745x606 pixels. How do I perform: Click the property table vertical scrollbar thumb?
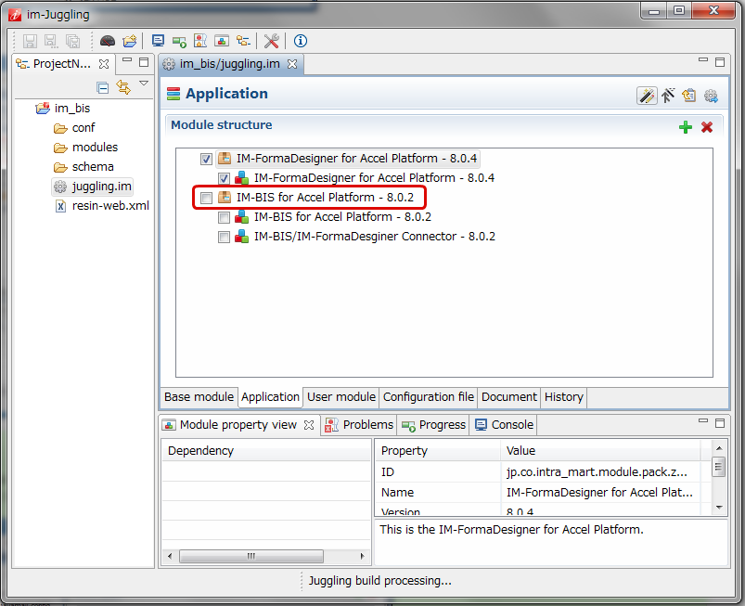click(719, 466)
